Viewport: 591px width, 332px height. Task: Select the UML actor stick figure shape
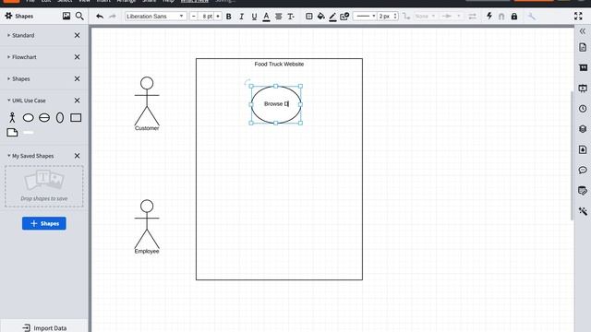point(12,117)
